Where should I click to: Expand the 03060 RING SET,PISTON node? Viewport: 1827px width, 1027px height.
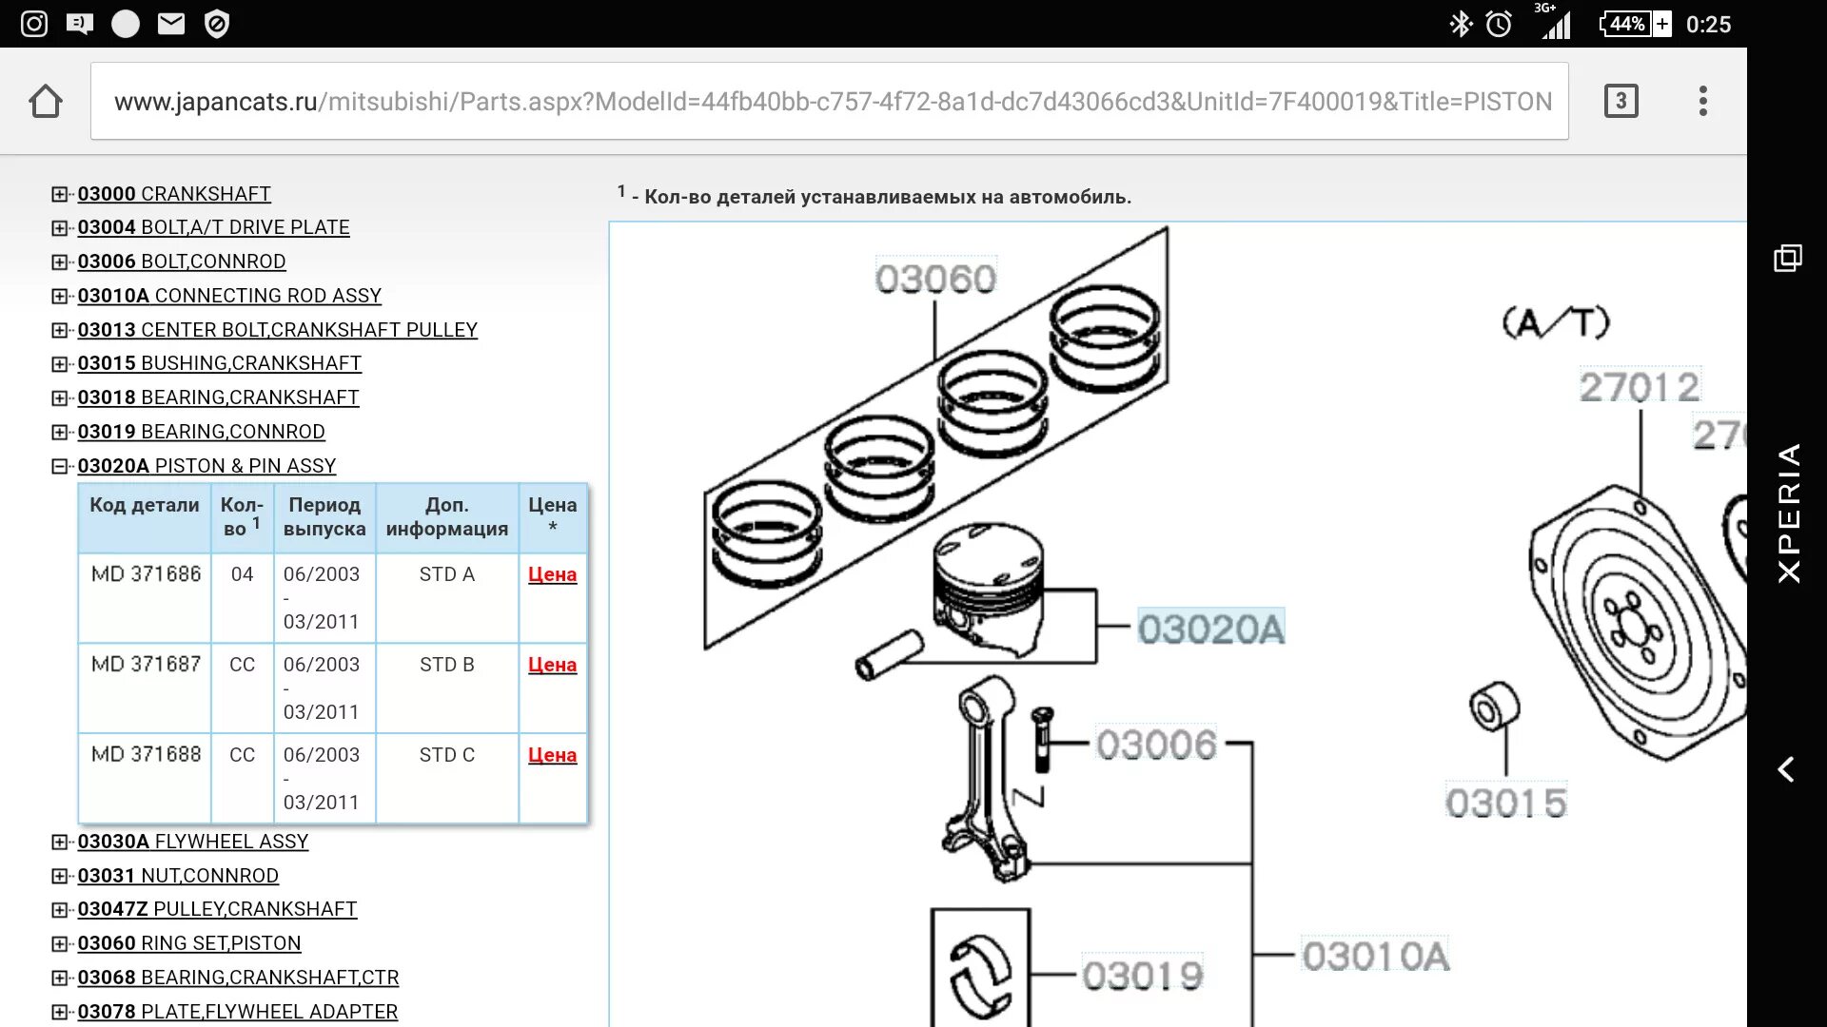tap(59, 944)
